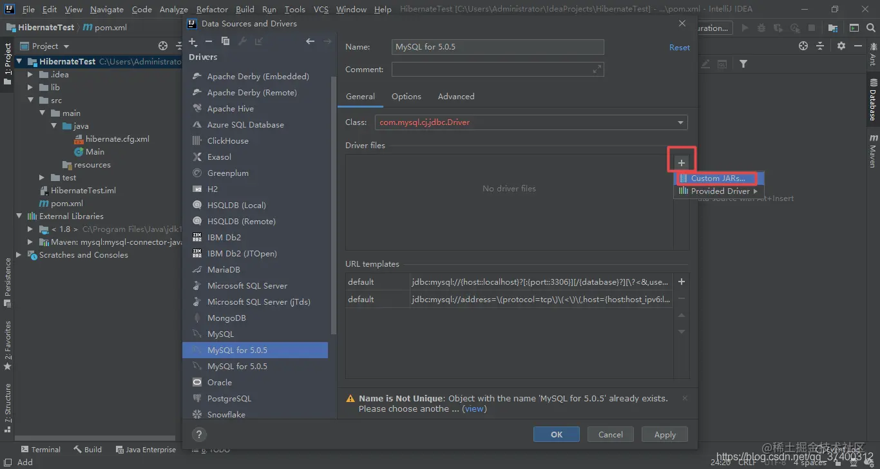Select the Main class in project tree
This screenshot has width=880, height=469.
point(95,152)
